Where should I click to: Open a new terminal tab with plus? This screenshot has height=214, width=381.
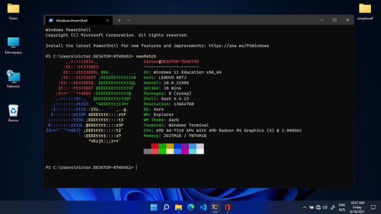tap(119, 20)
